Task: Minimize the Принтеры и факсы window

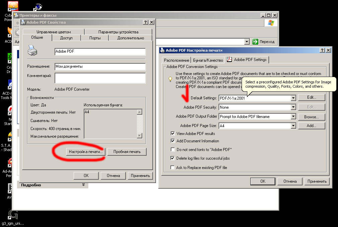Action: click(x=263, y=15)
